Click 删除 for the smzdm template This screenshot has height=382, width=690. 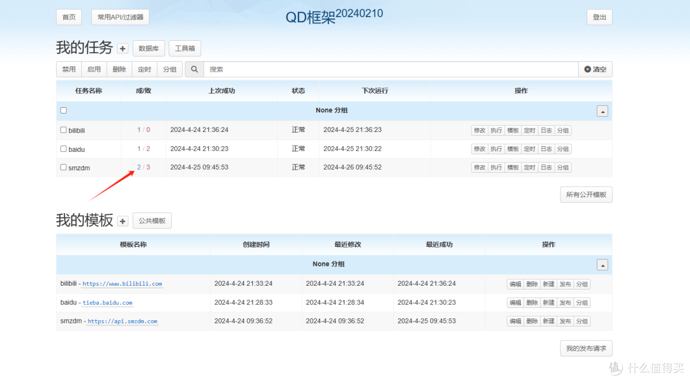click(x=532, y=321)
